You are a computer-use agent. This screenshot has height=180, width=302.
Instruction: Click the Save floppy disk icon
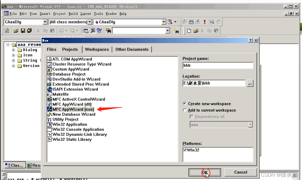point(23,31)
